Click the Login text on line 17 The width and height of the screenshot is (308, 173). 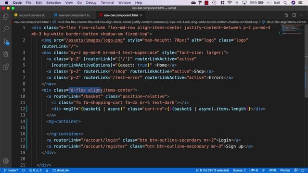(225, 140)
